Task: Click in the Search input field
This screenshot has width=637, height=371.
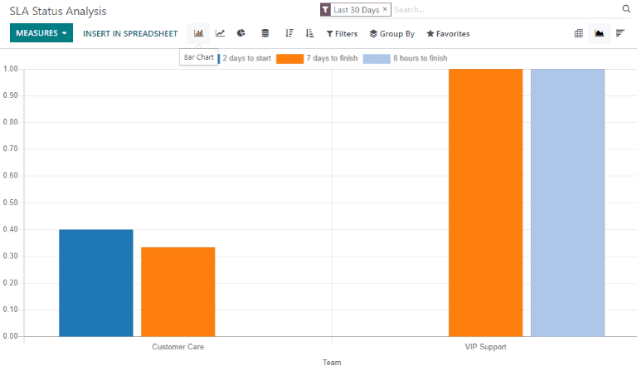Action: click(504, 10)
